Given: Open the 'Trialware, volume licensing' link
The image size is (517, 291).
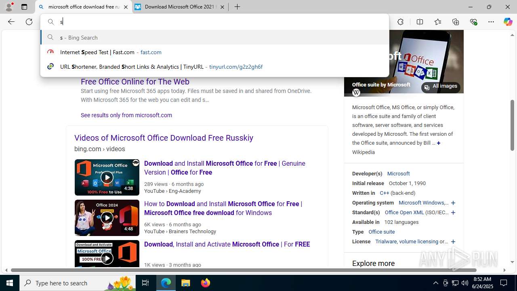Looking at the screenshot, I should point(407,241).
